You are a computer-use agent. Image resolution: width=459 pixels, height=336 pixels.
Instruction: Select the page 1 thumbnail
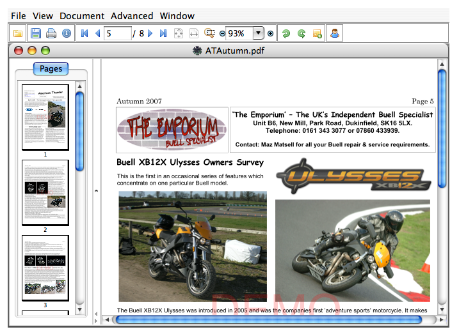point(45,117)
